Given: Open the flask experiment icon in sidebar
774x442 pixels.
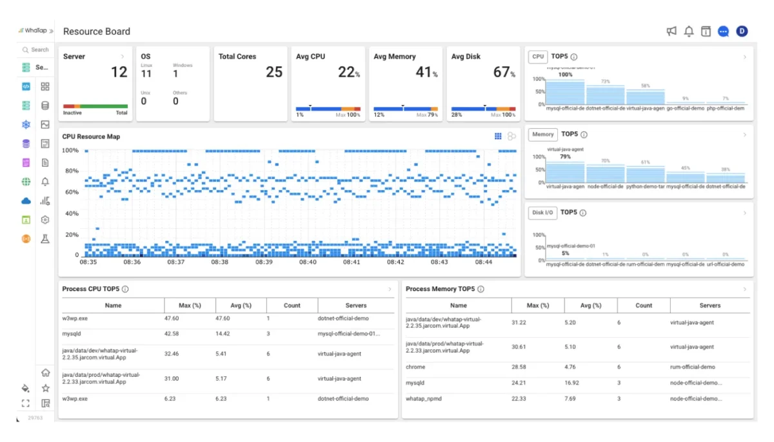Looking at the screenshot, I should tap(45, 239).
